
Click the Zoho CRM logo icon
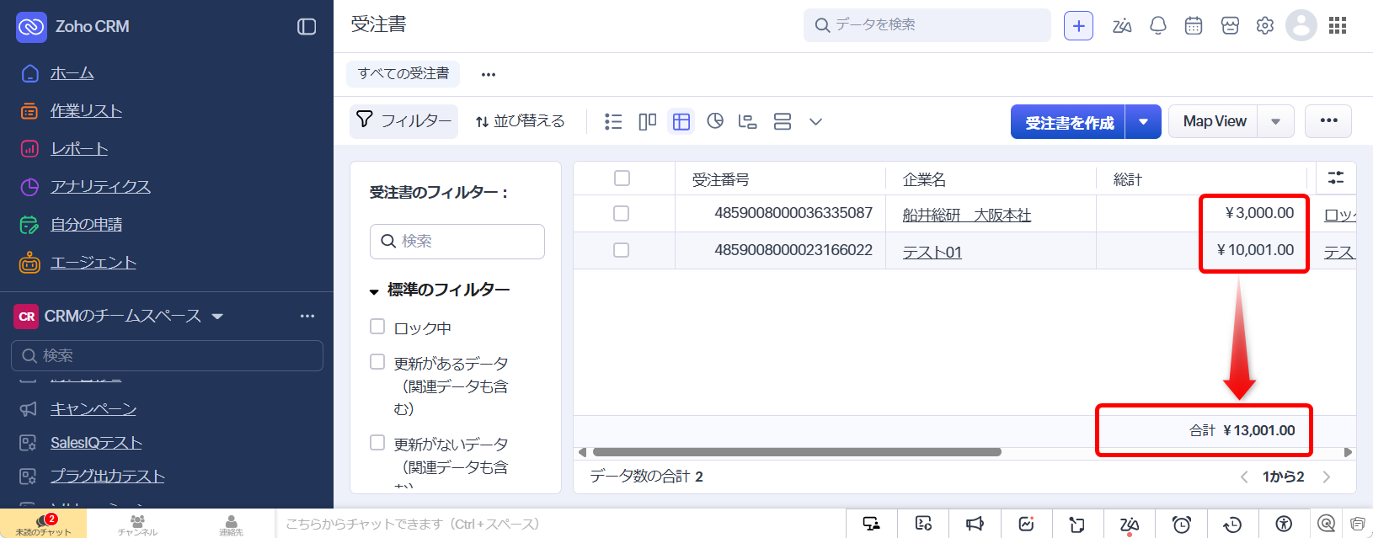[31, 27]
